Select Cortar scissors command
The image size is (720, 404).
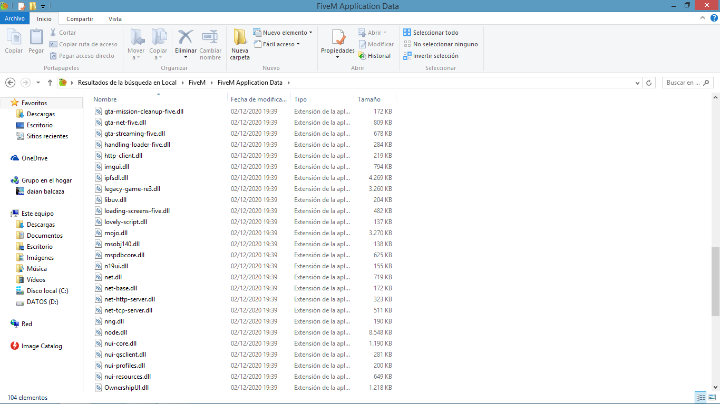[x=63, y=33]
